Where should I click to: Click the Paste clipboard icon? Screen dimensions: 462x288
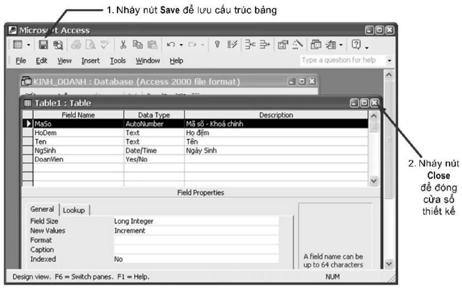pyautogui.click(x=153, y=45)
